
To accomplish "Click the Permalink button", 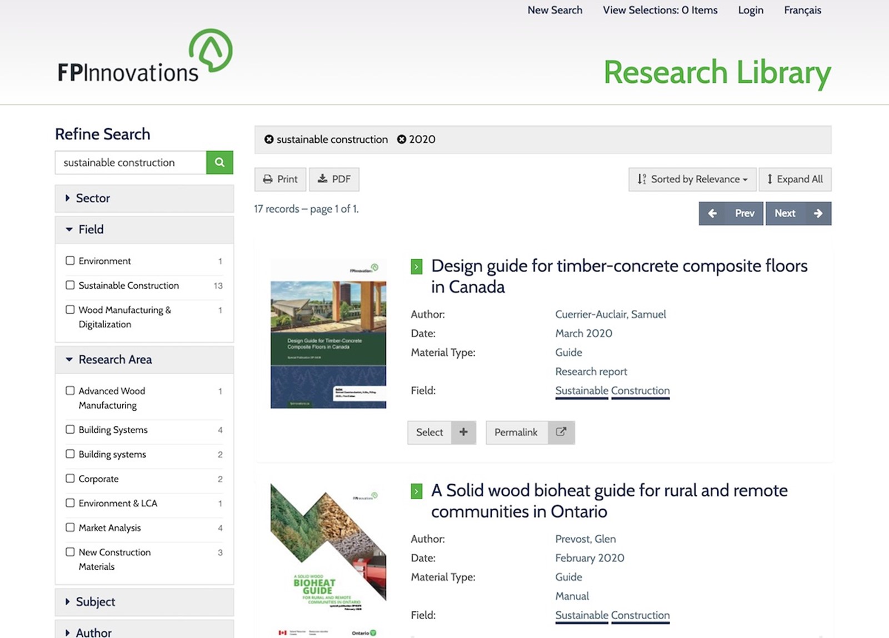I will click(530, 432).
